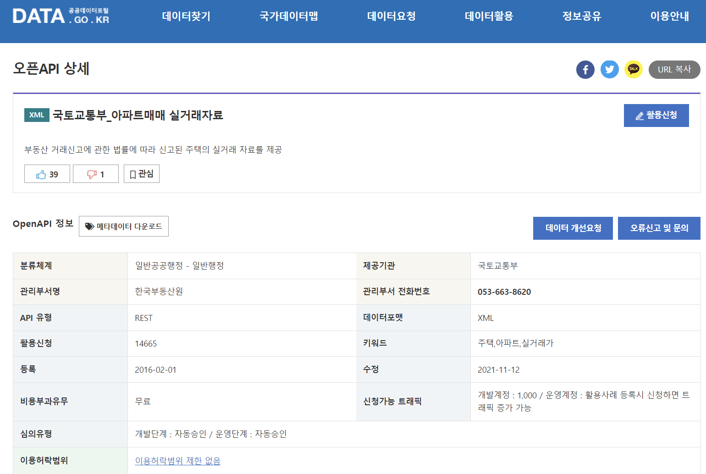Click the DATA.GO.KR portal logo
Image resolution: width=706 pixels, height=474 pixels.
point(62,15)
